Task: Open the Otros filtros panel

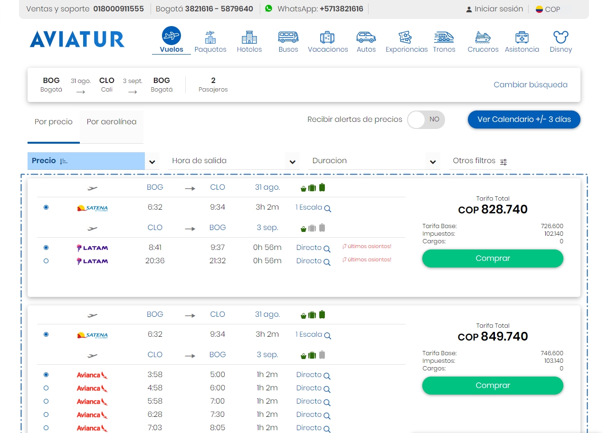Action: coord(480,161)
